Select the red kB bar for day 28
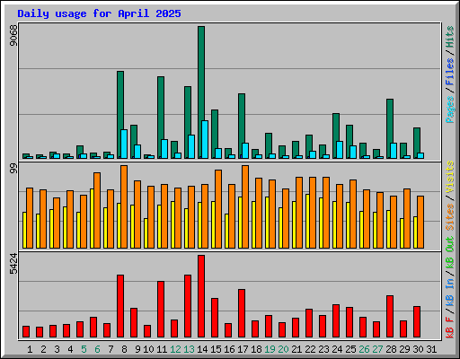Viewport: 460px width, 359px height. (390, 316)
